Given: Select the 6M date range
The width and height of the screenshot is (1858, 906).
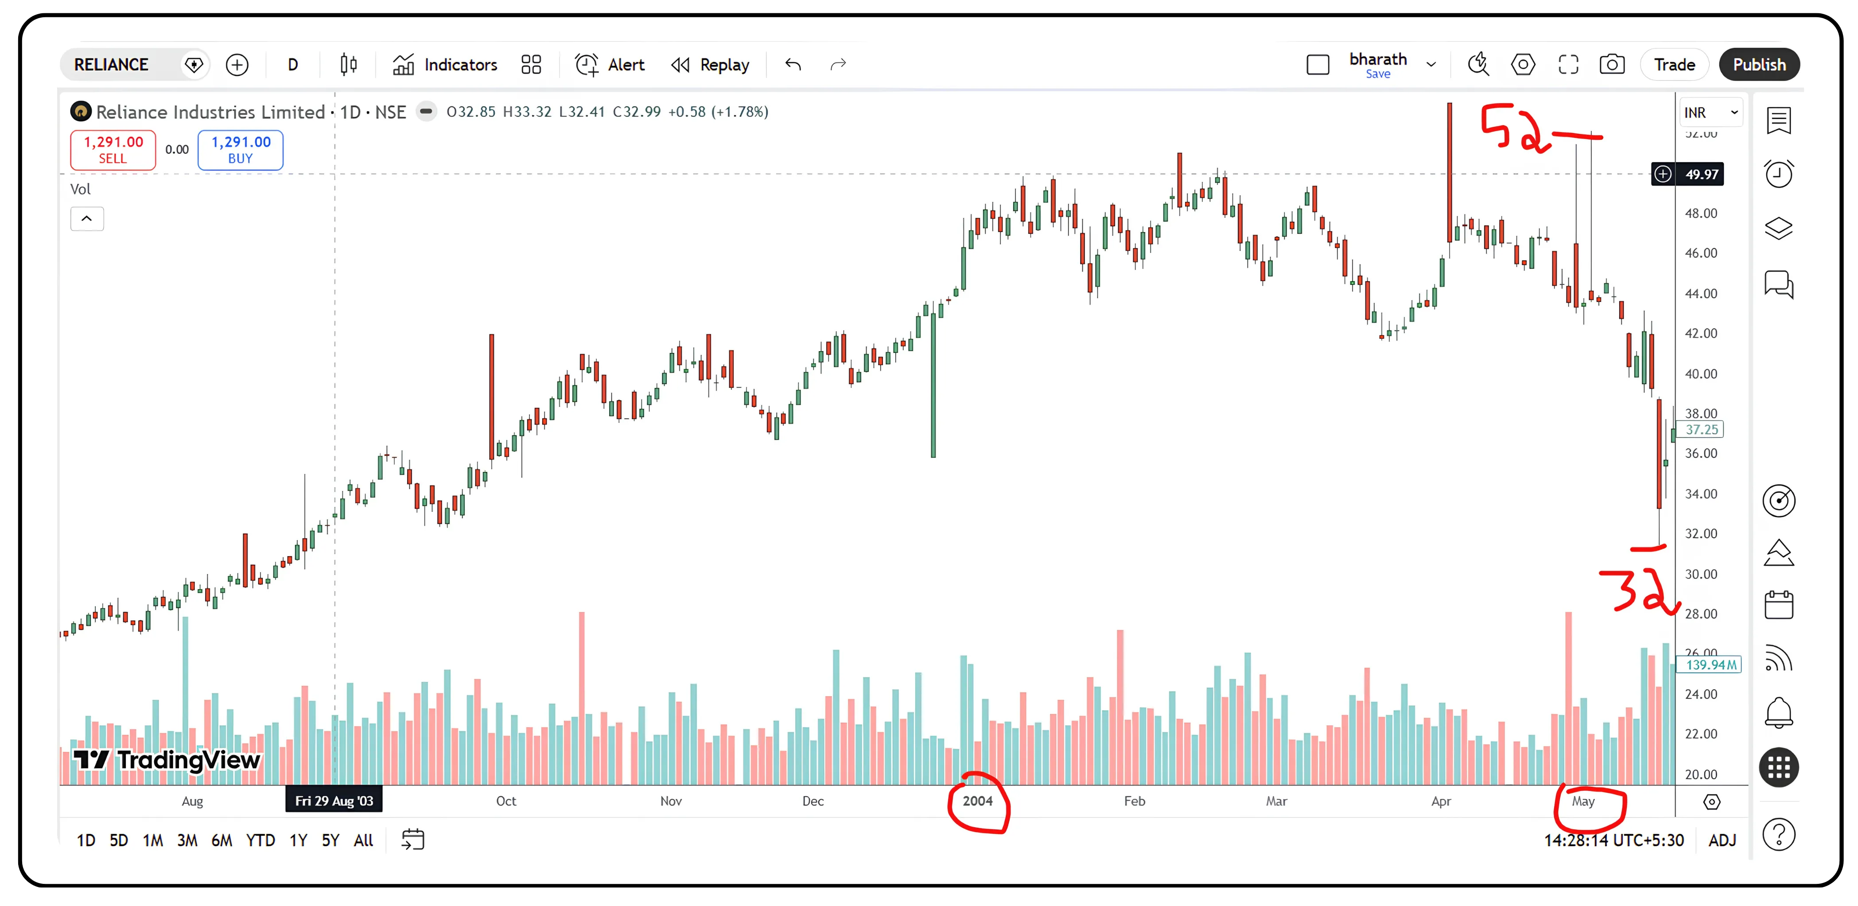Looking at the screenshot, I should coord(222,840).
